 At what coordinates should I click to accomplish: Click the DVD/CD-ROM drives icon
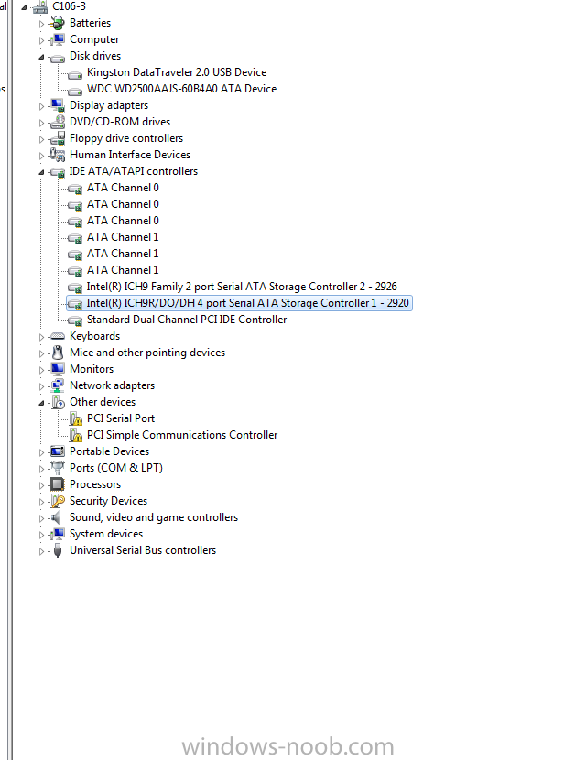pyautogui.click(x=57, y=122)
